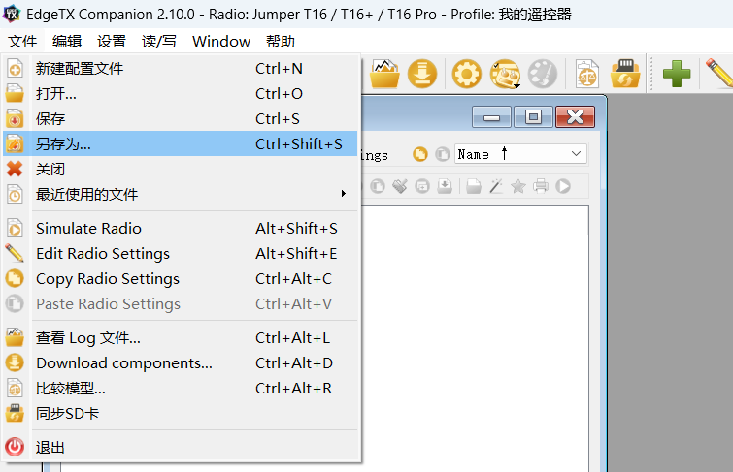This screenshot has width=733, height=472.
Task: Click the star default model icon
Action: pos(518,187)
